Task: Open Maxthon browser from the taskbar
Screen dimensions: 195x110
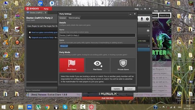Action: (x=30, y=107)
